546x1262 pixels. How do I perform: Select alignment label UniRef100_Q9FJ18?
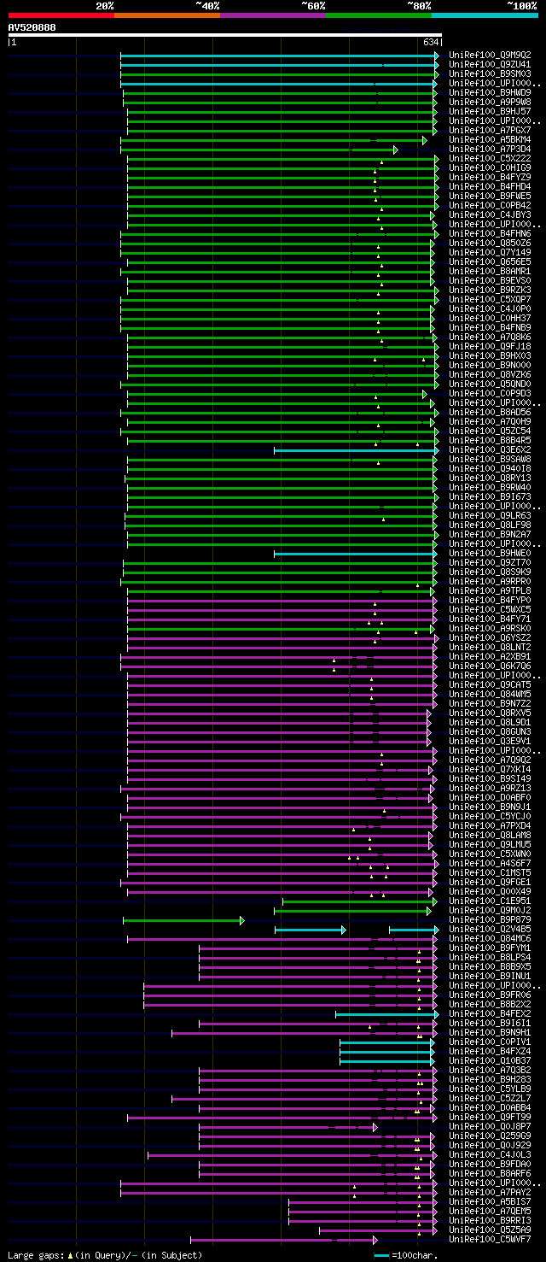[490, 347]
